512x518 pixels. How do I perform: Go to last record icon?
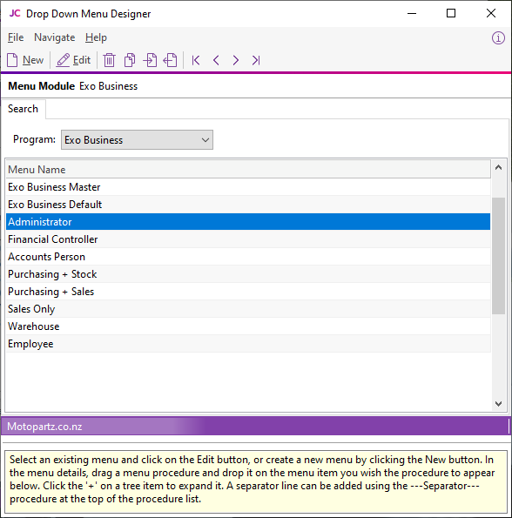pos(256,60)
